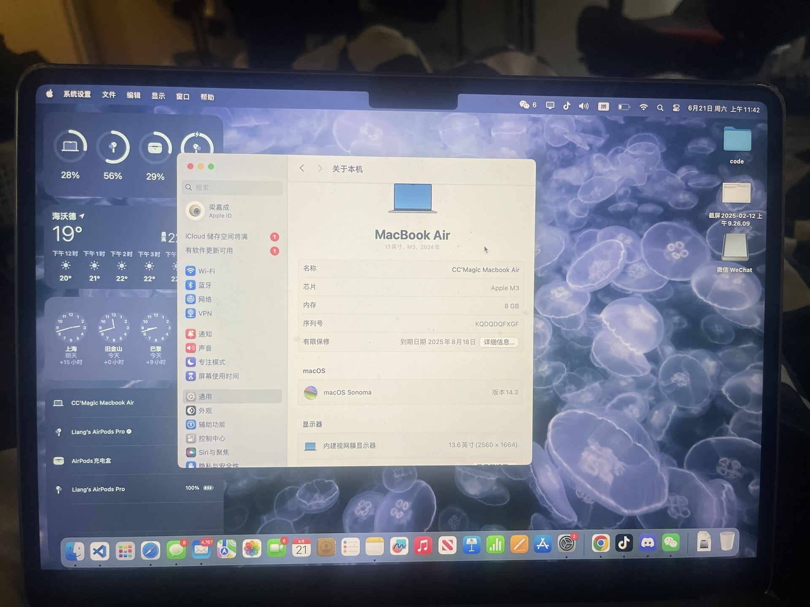Go forward using the forward chevron
This screenshot has height=607, width=810.
320,169
